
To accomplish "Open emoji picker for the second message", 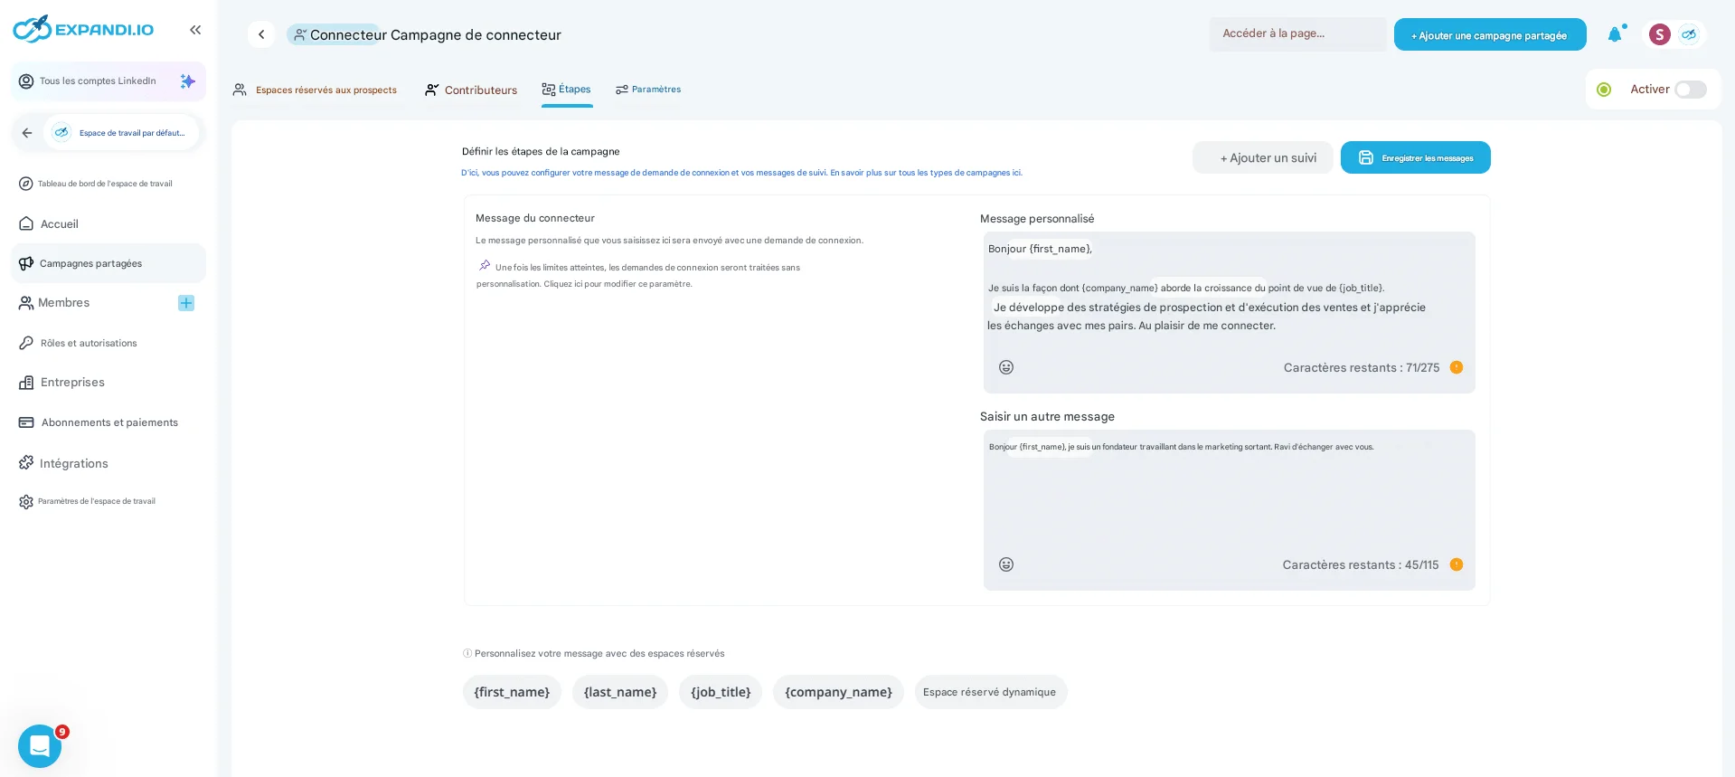I will tap(1006, 564).
